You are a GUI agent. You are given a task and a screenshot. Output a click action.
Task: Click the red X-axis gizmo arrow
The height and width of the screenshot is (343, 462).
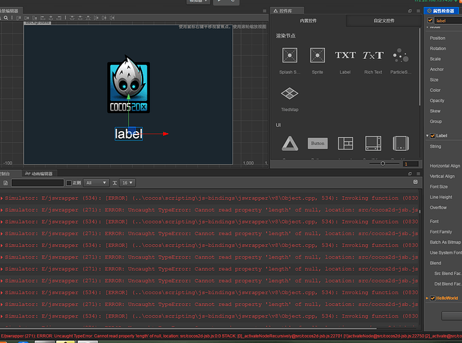(x=166, y=134)
